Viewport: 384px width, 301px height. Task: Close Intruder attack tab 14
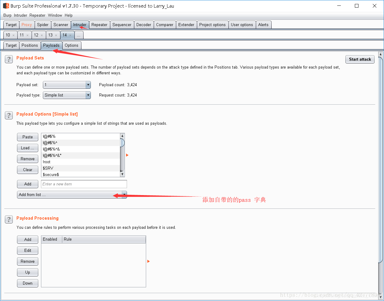coord(70,35)
